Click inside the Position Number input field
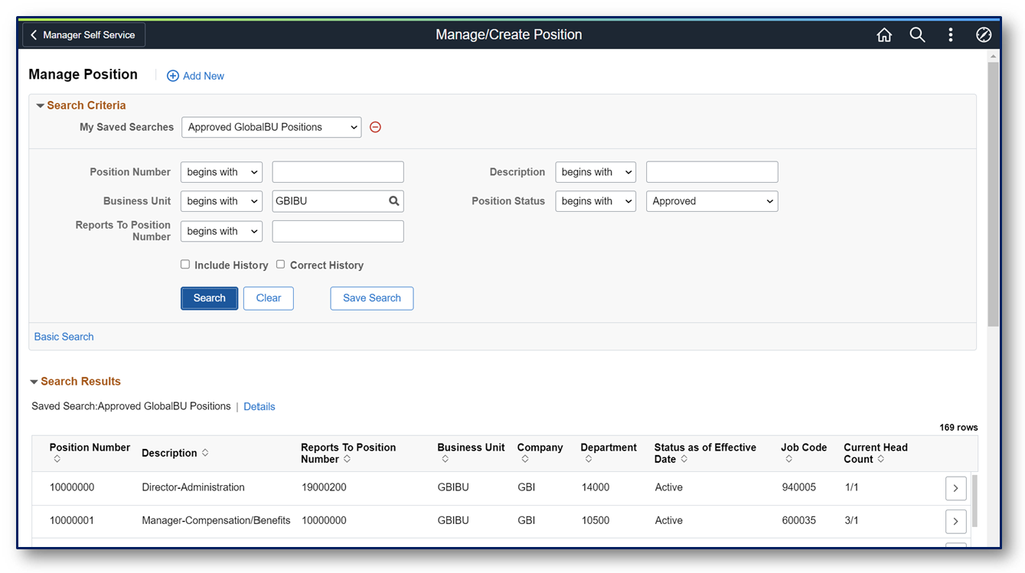The width and height of the screenshot is (1025, 573). click(x=338, y=171)
